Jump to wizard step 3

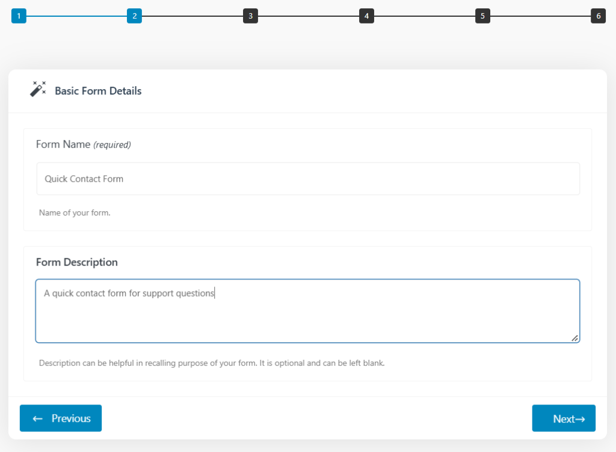[x=250, y=16]
